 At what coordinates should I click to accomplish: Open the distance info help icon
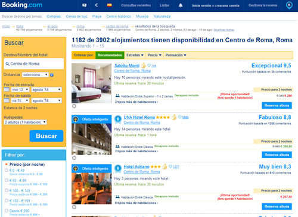click(52, 75)
